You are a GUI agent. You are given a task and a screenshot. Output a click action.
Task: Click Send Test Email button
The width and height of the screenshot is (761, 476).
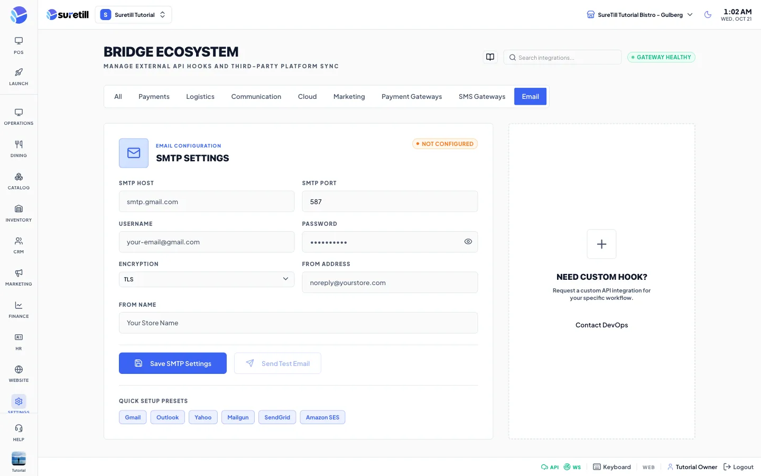tap(277, 363)
